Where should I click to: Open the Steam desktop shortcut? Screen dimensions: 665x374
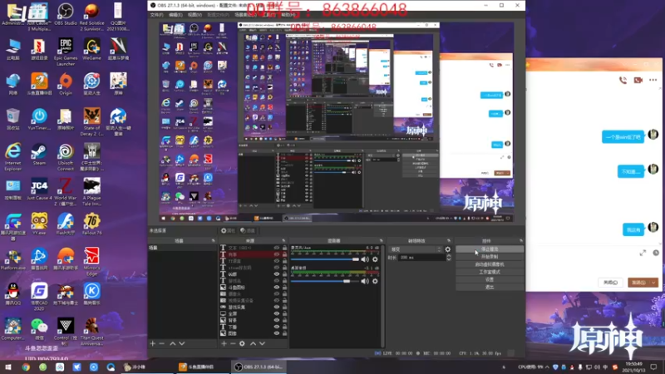point(39,155)
